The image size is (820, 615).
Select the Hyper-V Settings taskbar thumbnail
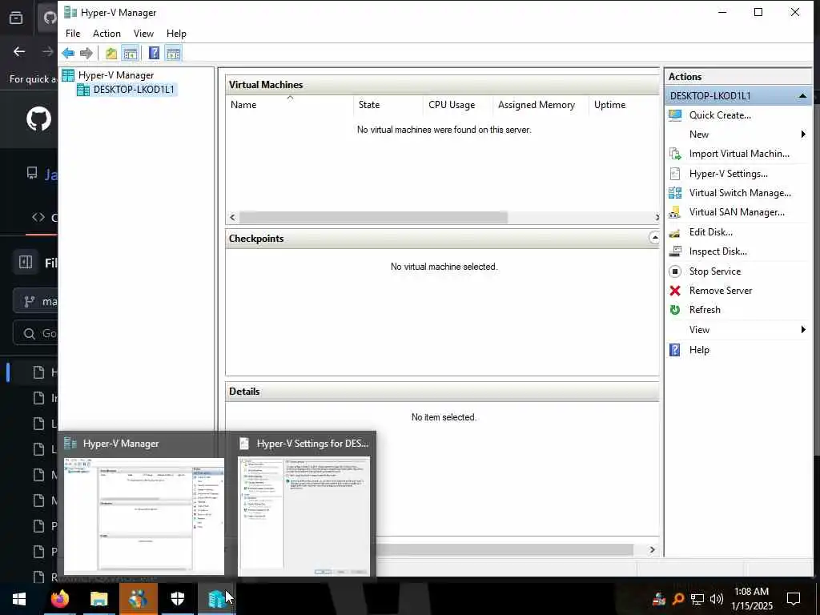[303, 505]
